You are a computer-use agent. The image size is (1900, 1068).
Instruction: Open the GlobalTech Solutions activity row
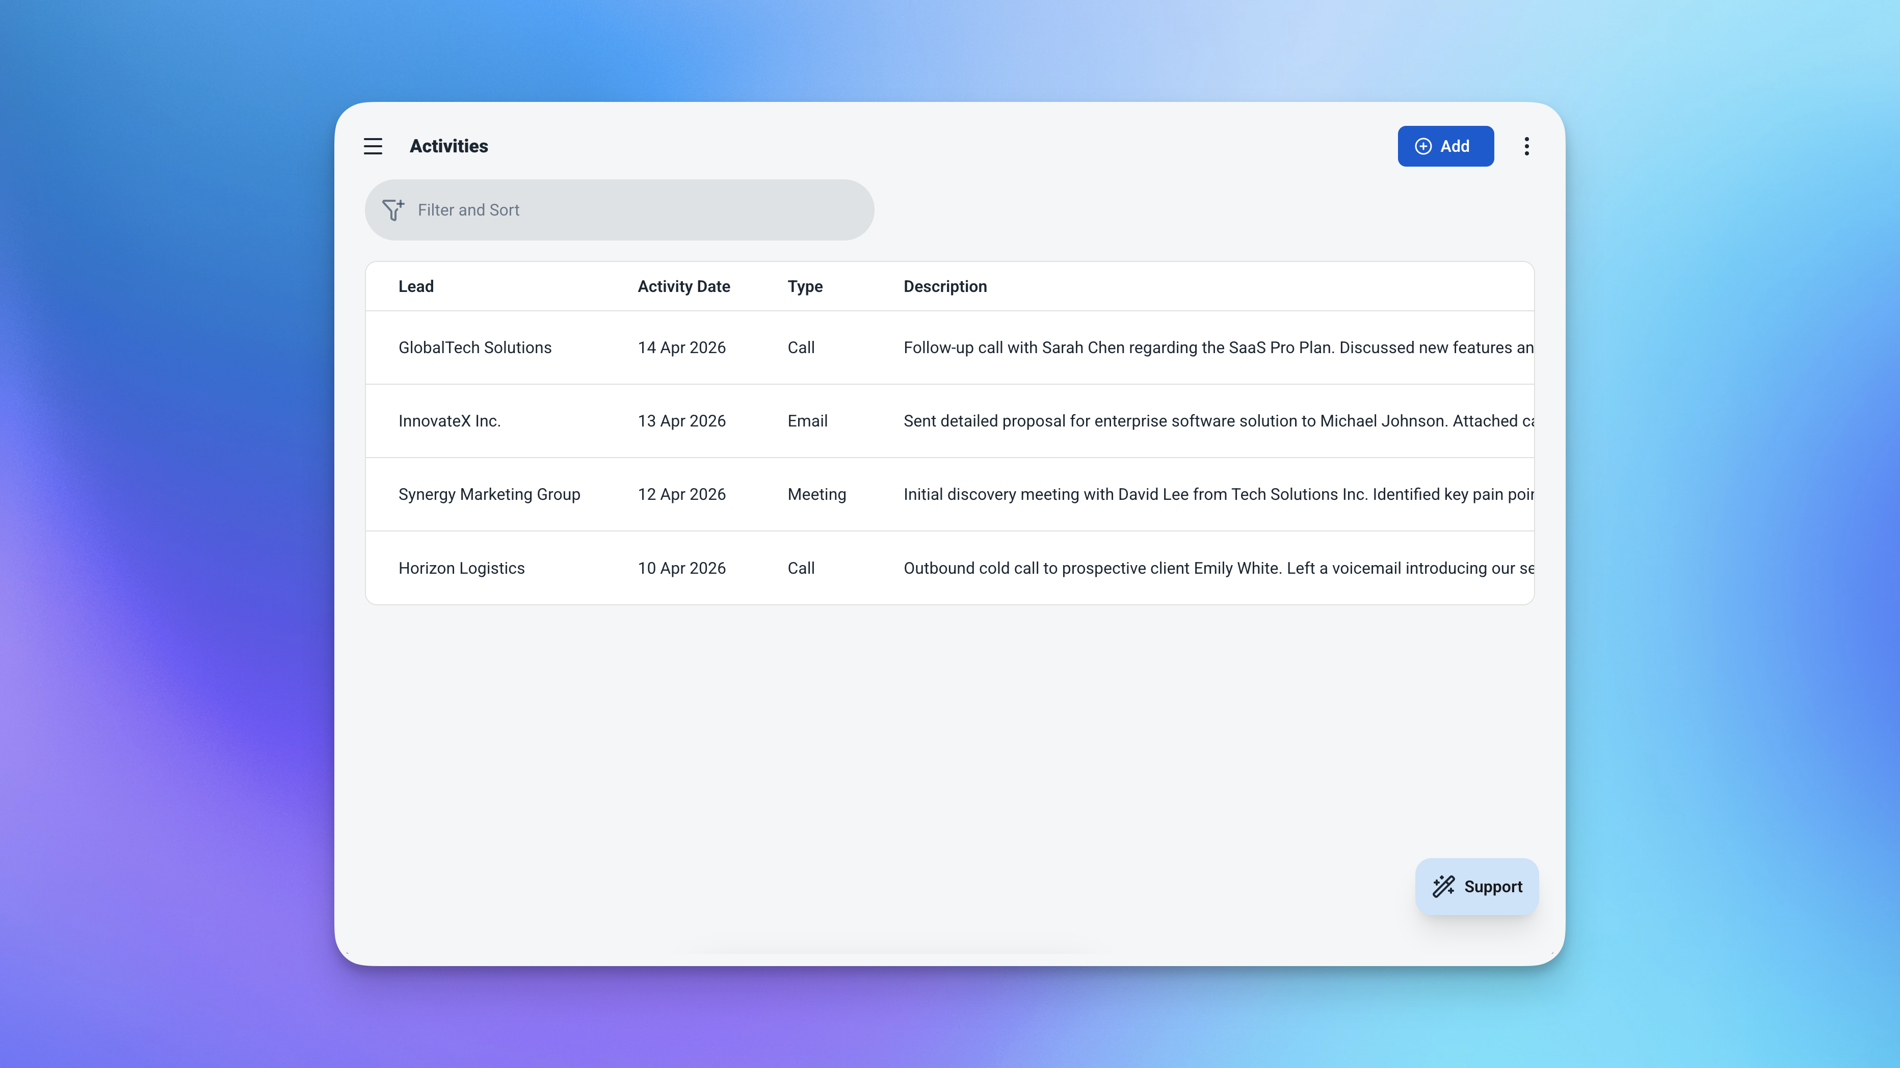[474, 348]
